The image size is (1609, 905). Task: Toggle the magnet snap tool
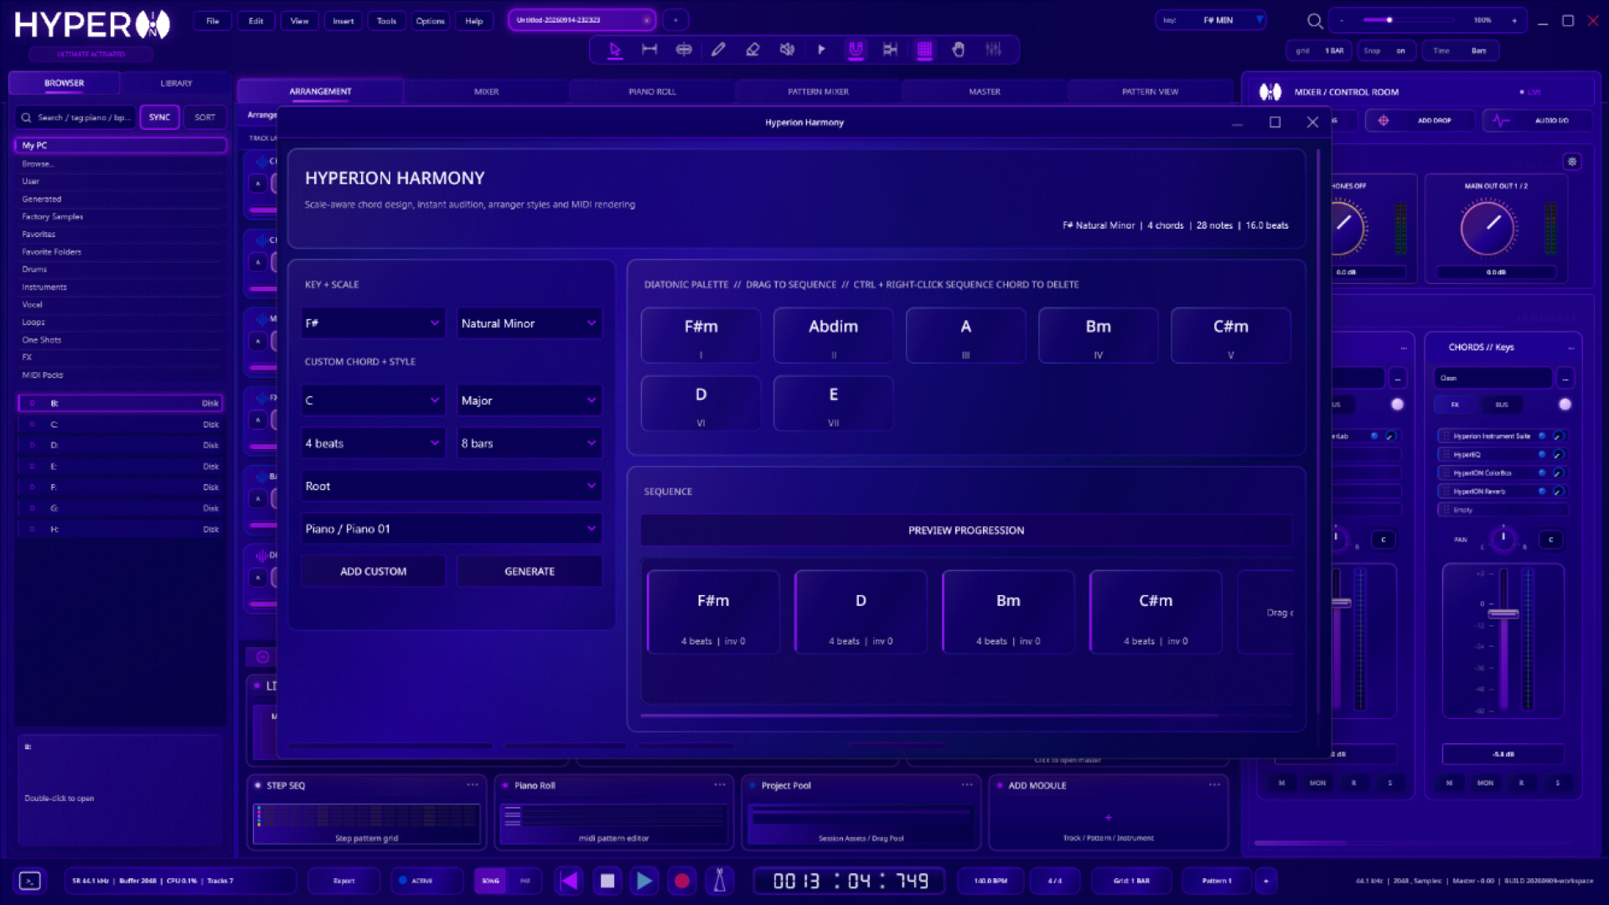click(856, 49)
